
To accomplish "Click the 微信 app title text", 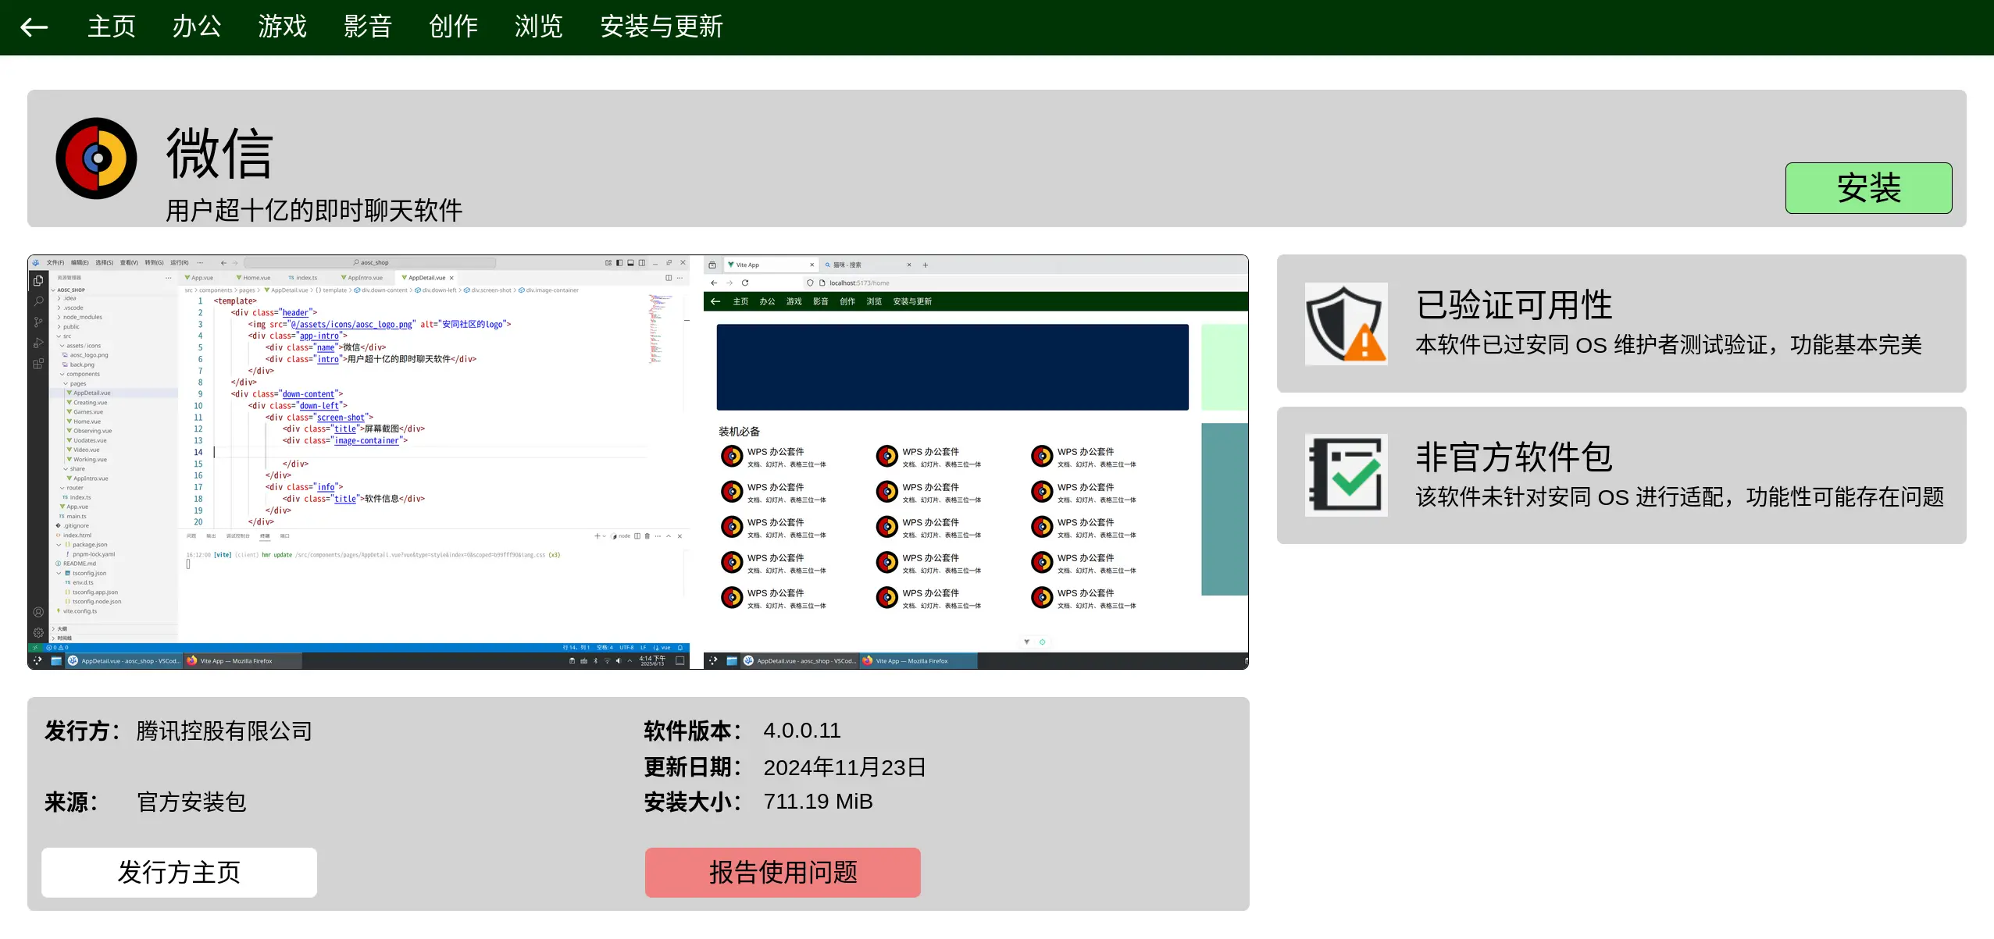I will click(219, 154).
